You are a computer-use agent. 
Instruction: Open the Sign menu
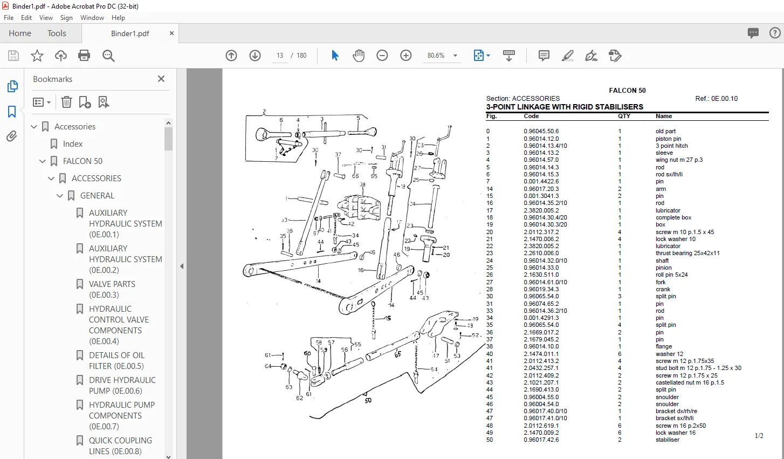(66, 18)
